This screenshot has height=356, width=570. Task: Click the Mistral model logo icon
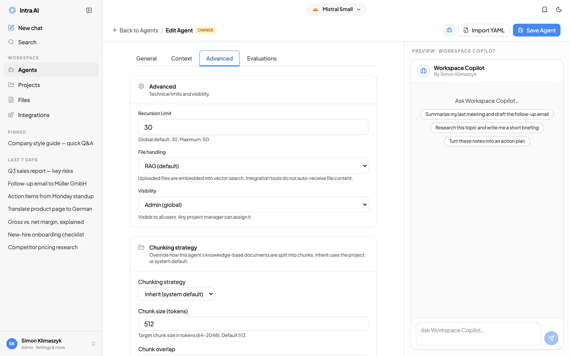tap(315, 9)
